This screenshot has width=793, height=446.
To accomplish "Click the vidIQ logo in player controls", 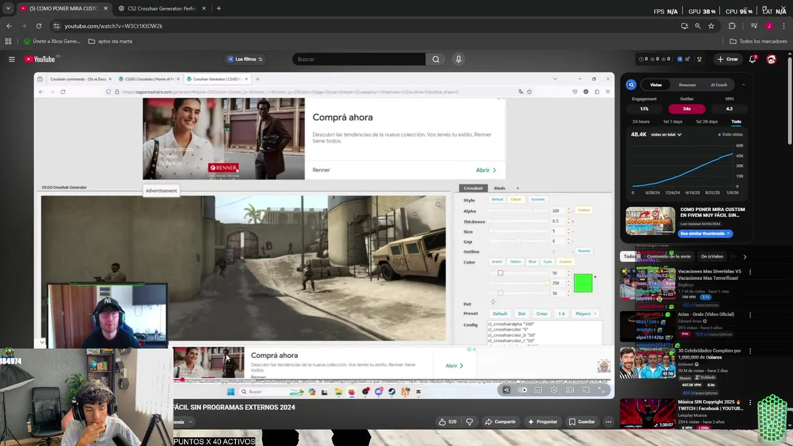I will click(507, 390).
